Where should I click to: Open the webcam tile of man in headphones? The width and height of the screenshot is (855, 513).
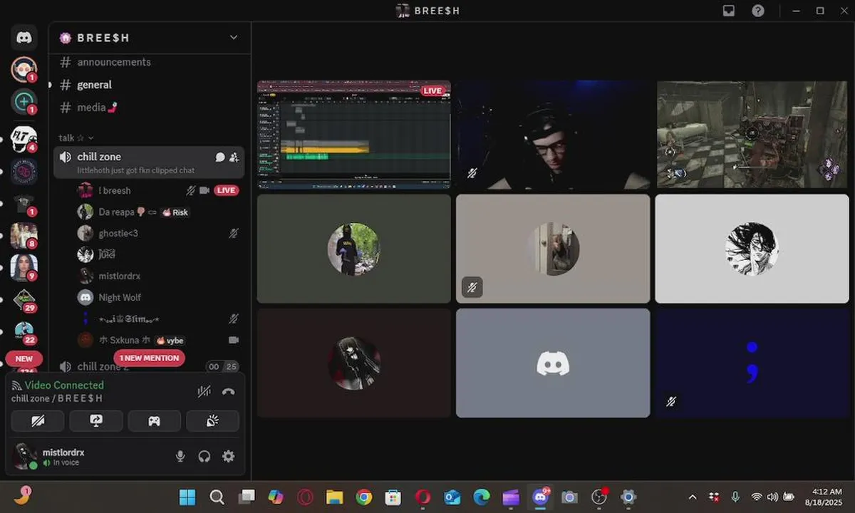coord(553,135)
